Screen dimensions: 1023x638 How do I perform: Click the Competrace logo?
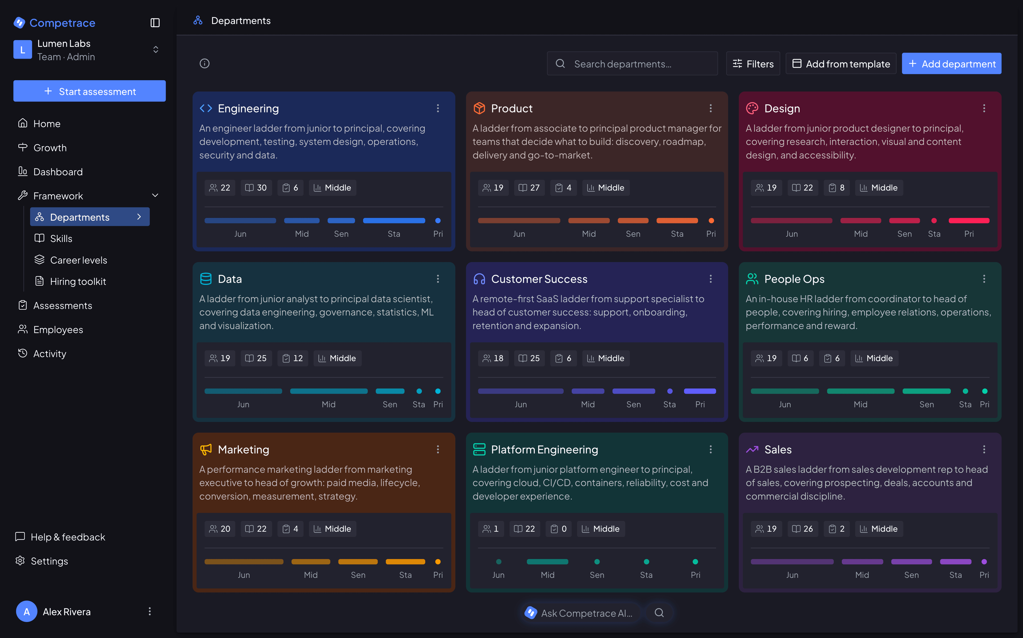coord(54,23)
